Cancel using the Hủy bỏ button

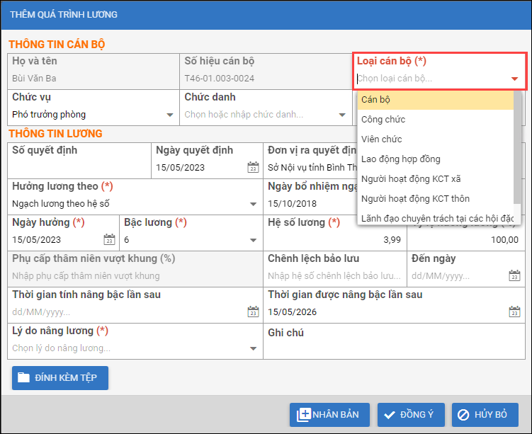(485, 415)
